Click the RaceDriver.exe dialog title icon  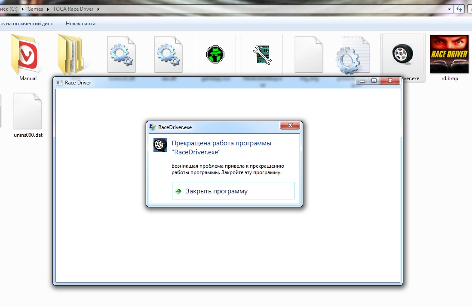coord(153,127)
